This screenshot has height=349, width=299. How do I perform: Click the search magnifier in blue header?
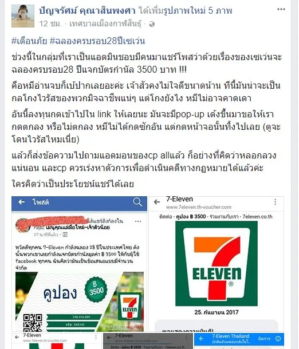coord(137,202)
